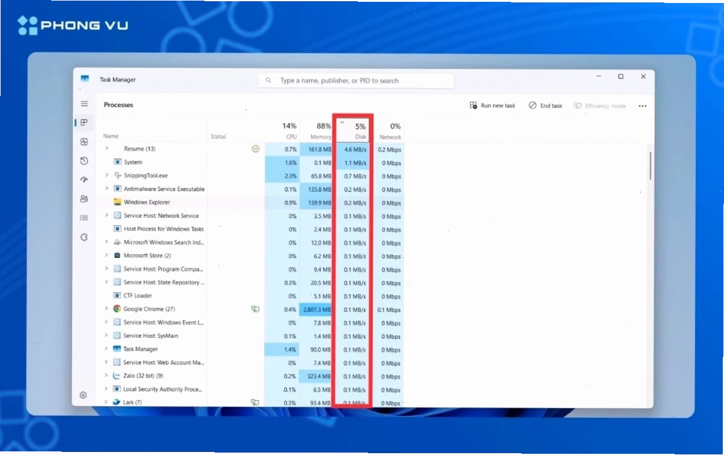
Task: Open the Services sidebar icon
Action: pyautogui.click(x=84, y=237)
